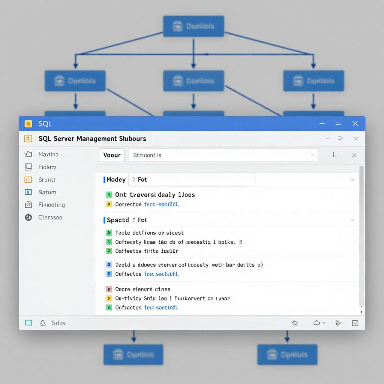The height and width of the screenshot is (384, 384).
Task: Click the 'Ont traversi dealy lJoes' heading
Action: pyautogui.click(x=155, y=195)
